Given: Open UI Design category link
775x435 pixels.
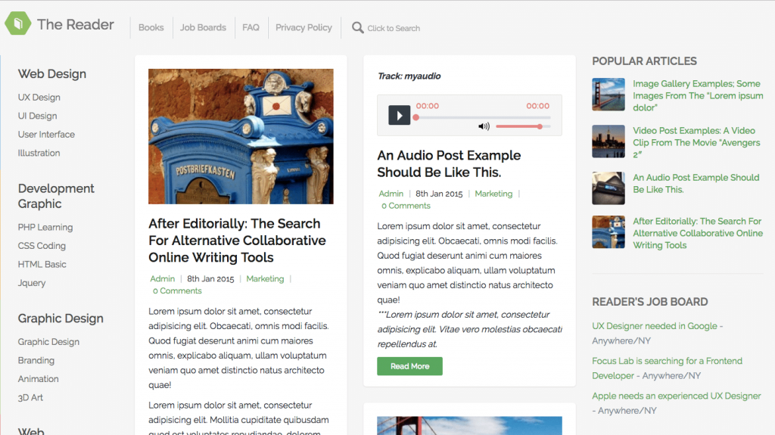Looking at the screenshot, I should click(38, 116).
